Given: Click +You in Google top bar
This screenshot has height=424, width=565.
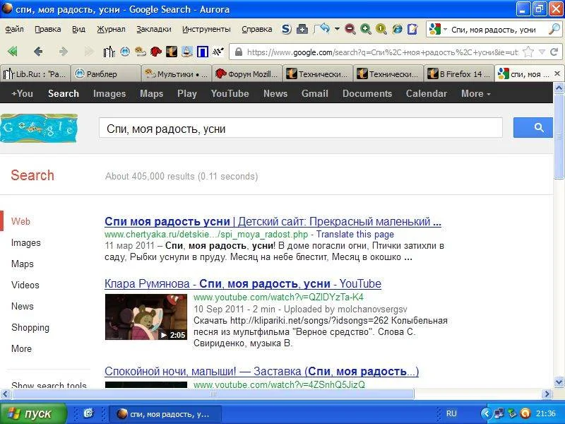Looking at the screenshot, I should click(x=22, y=93).
